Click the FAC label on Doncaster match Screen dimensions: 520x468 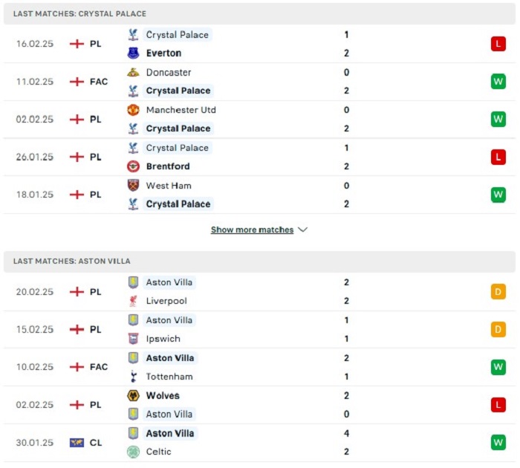tap(99, 82)
